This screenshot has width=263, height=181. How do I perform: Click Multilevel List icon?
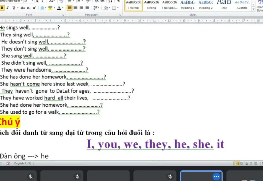88,1
